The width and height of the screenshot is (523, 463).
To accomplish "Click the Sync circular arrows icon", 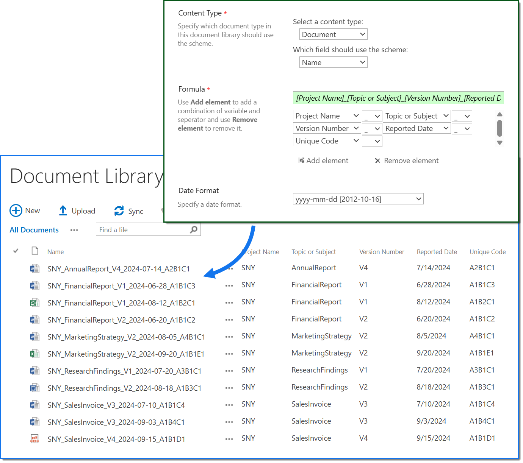I will (119, 211).
